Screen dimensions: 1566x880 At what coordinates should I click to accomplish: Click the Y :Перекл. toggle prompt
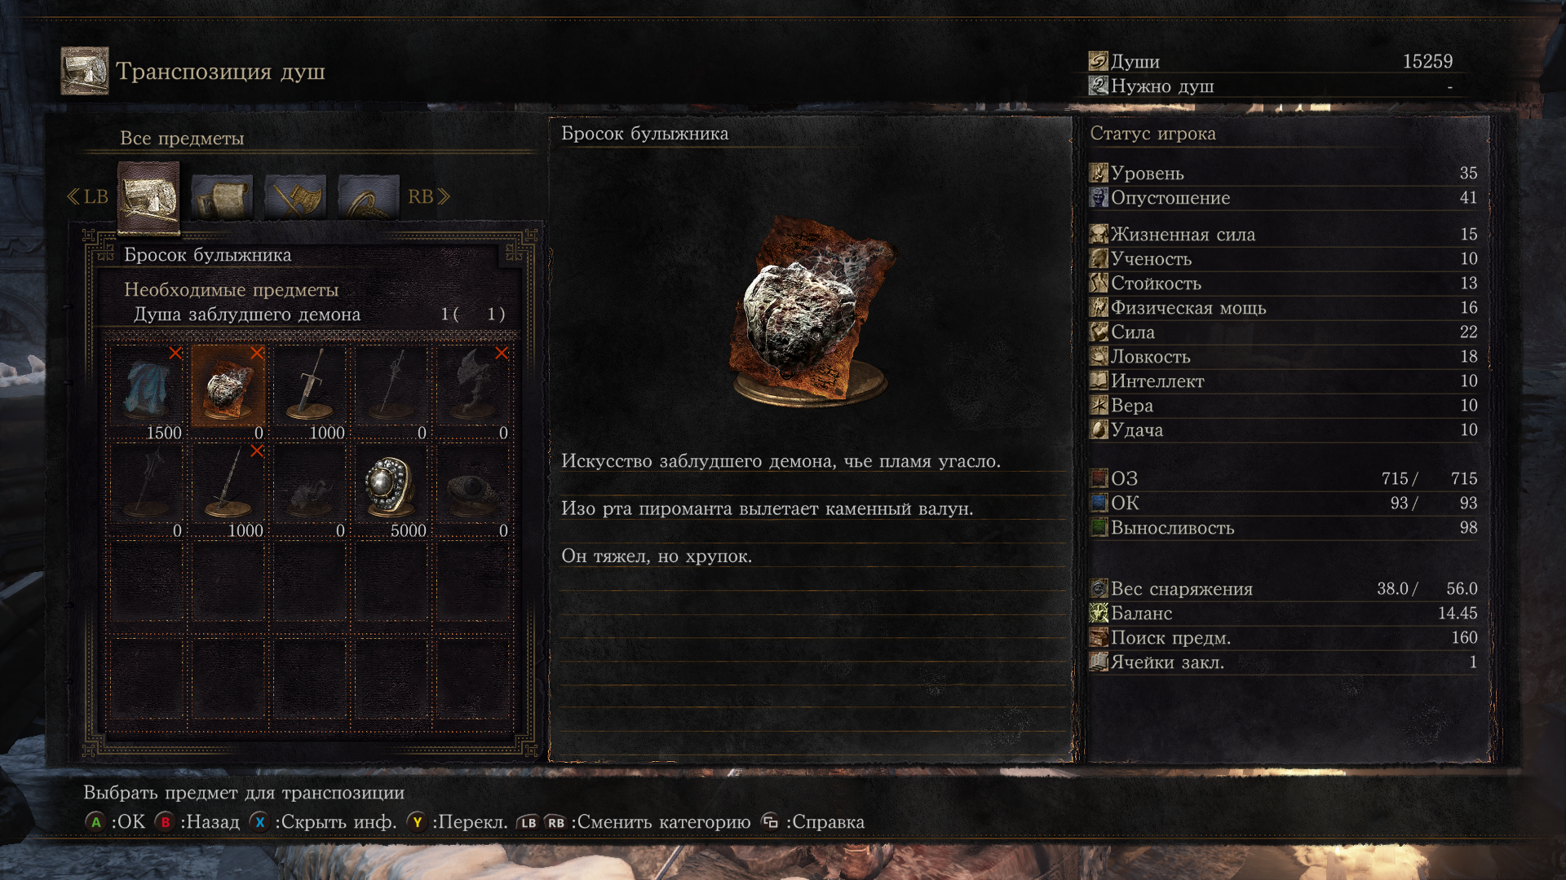(458, 821)
